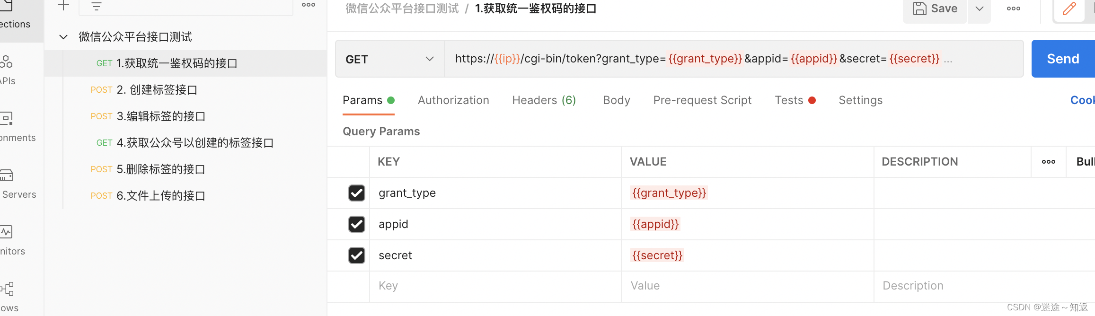The height and width of the screenshot is (316, 1095).
Task: Select request 6.文件上传的接口
Action: click(185, 196)
